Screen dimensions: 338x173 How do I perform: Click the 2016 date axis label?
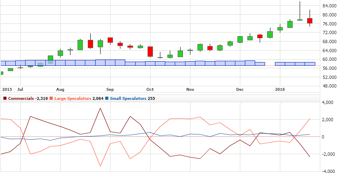coord(280,90)
